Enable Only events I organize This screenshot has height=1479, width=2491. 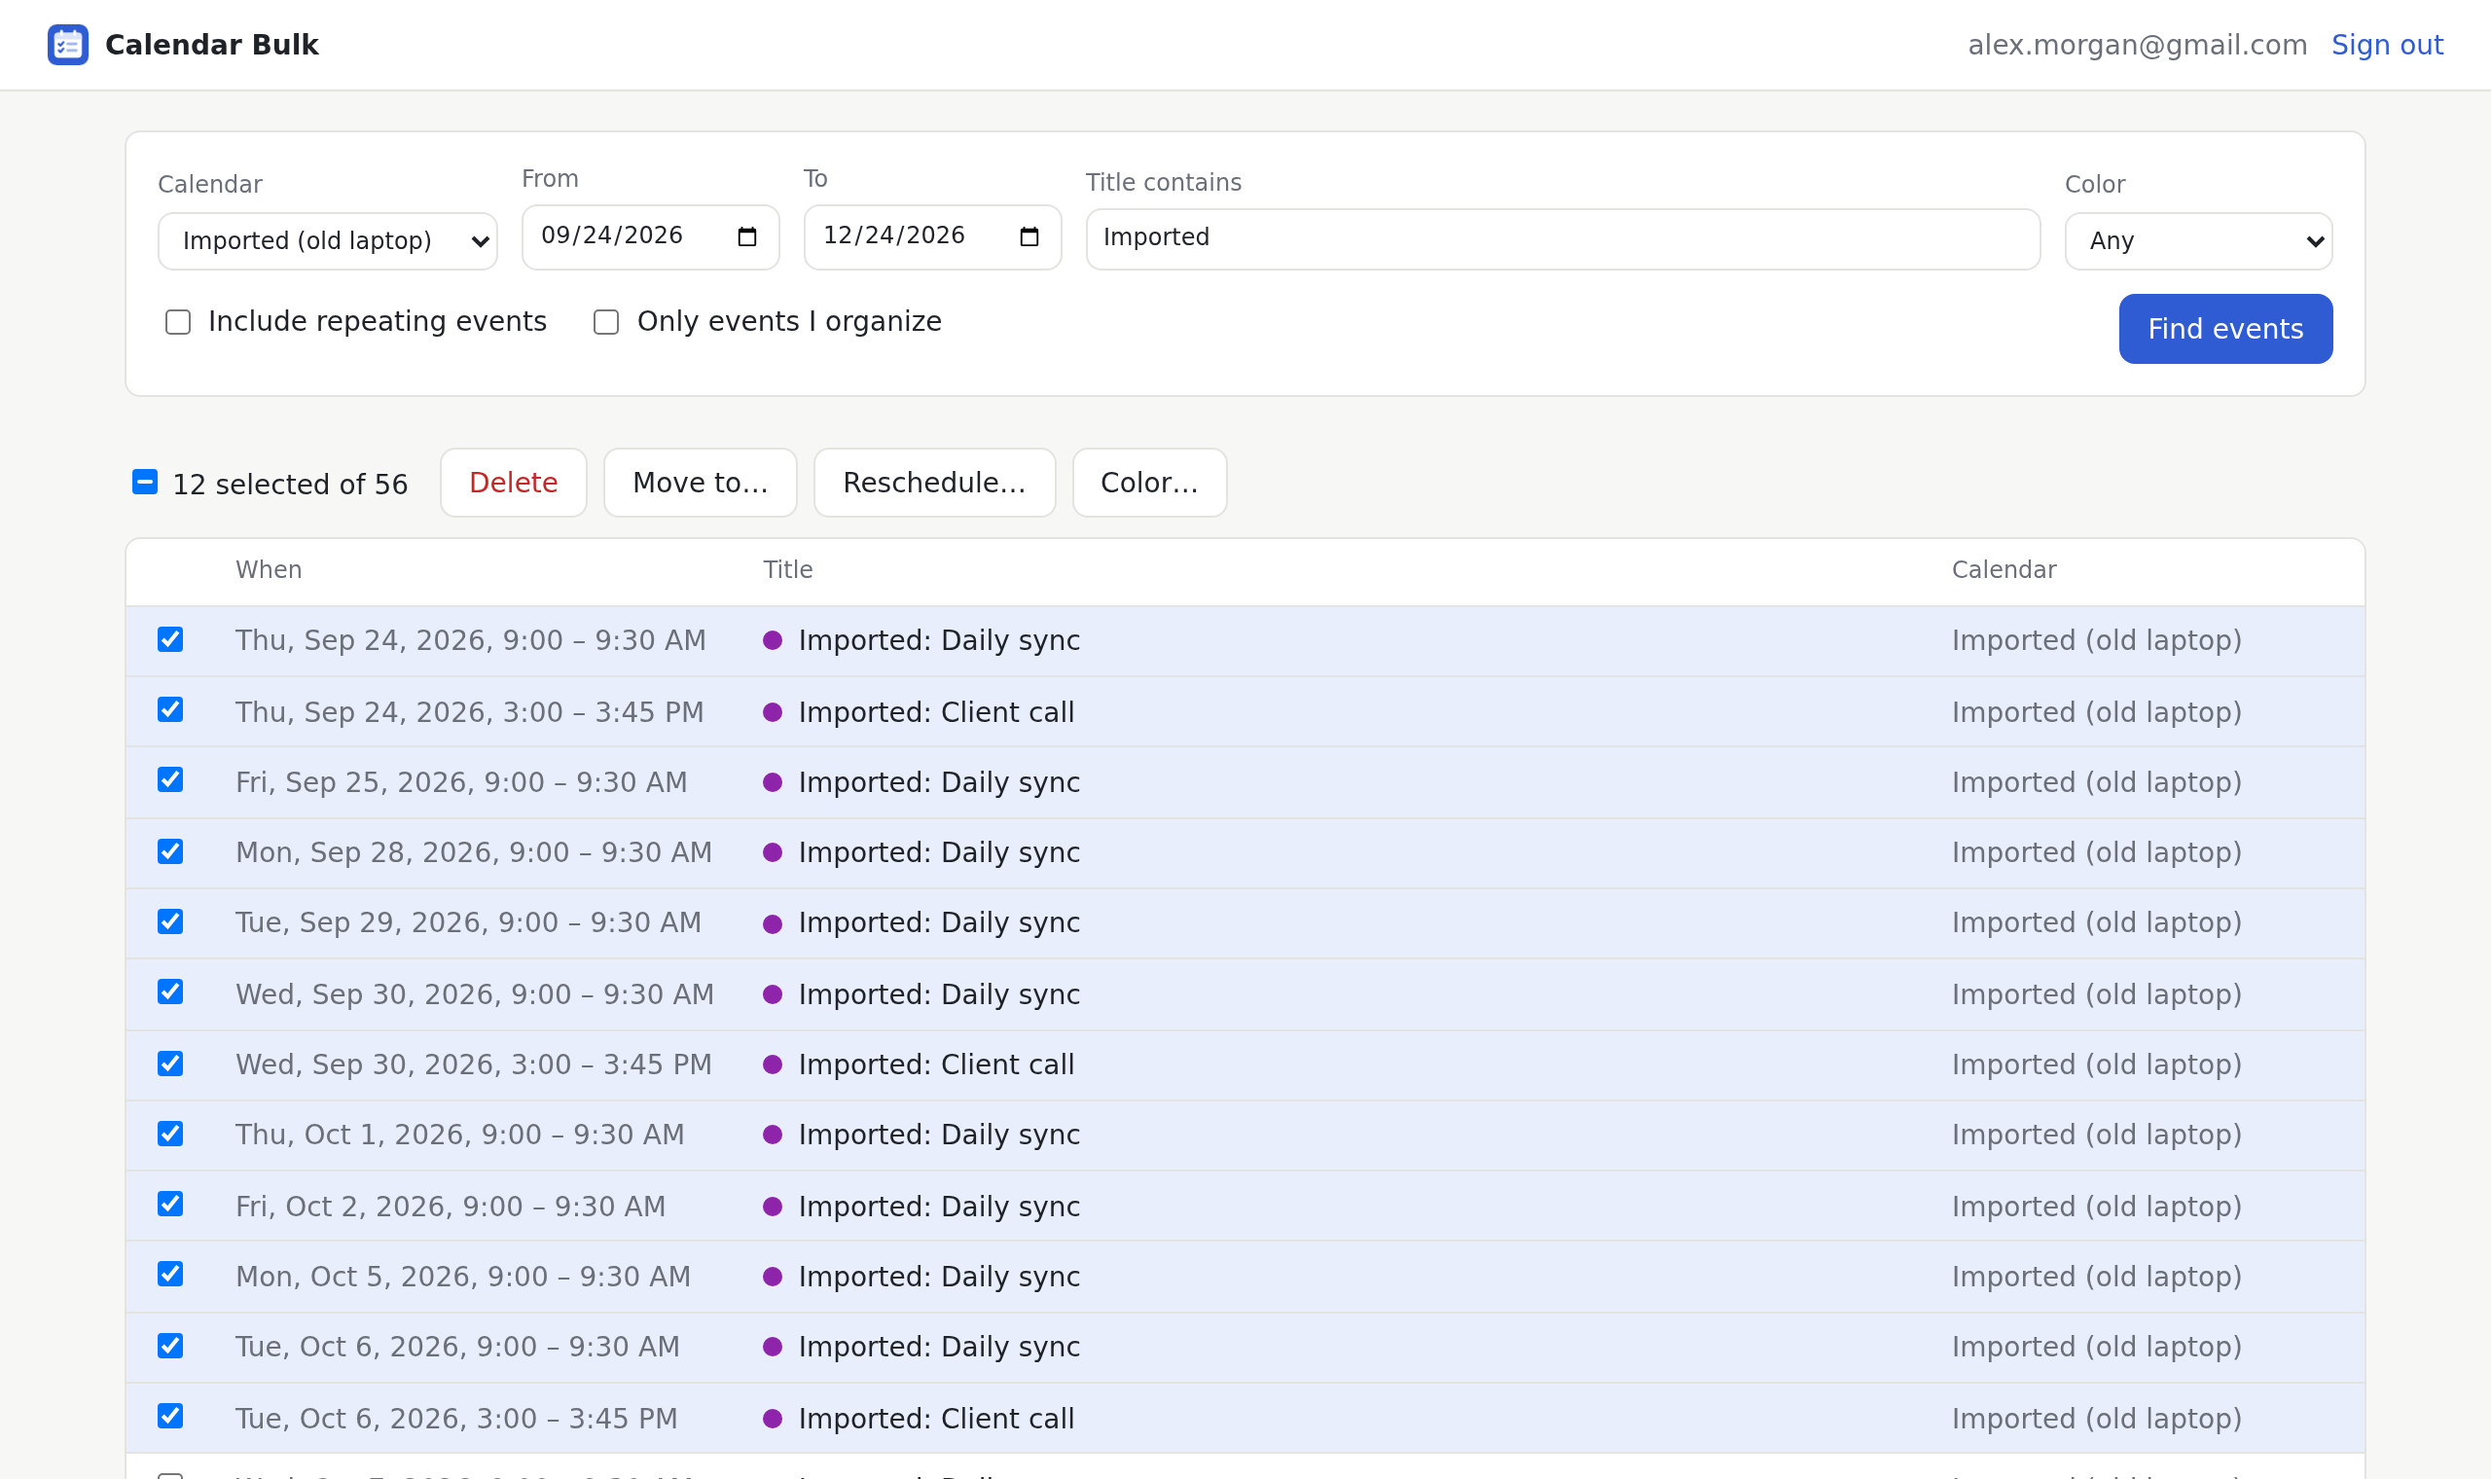click(606, 322)
